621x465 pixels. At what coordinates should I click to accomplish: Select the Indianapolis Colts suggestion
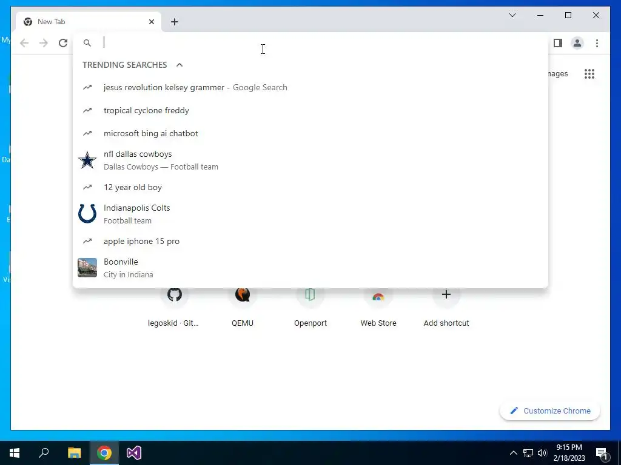click(310, 214)
